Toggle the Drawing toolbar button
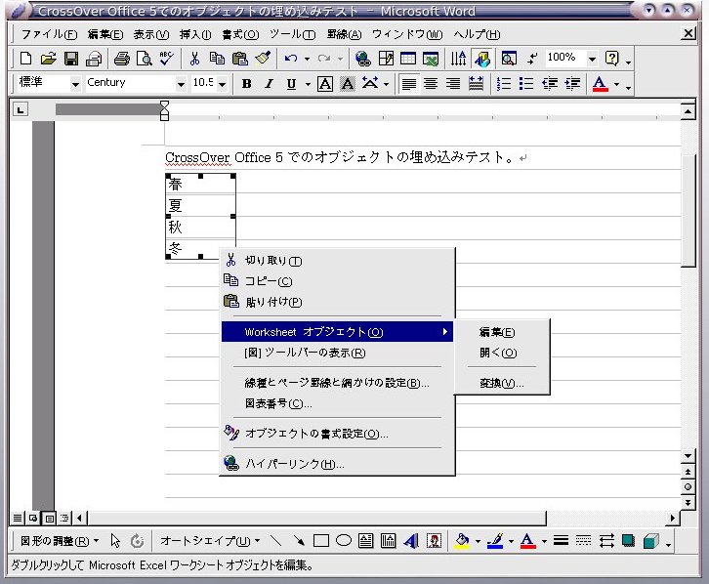 [x=482, y=59]
